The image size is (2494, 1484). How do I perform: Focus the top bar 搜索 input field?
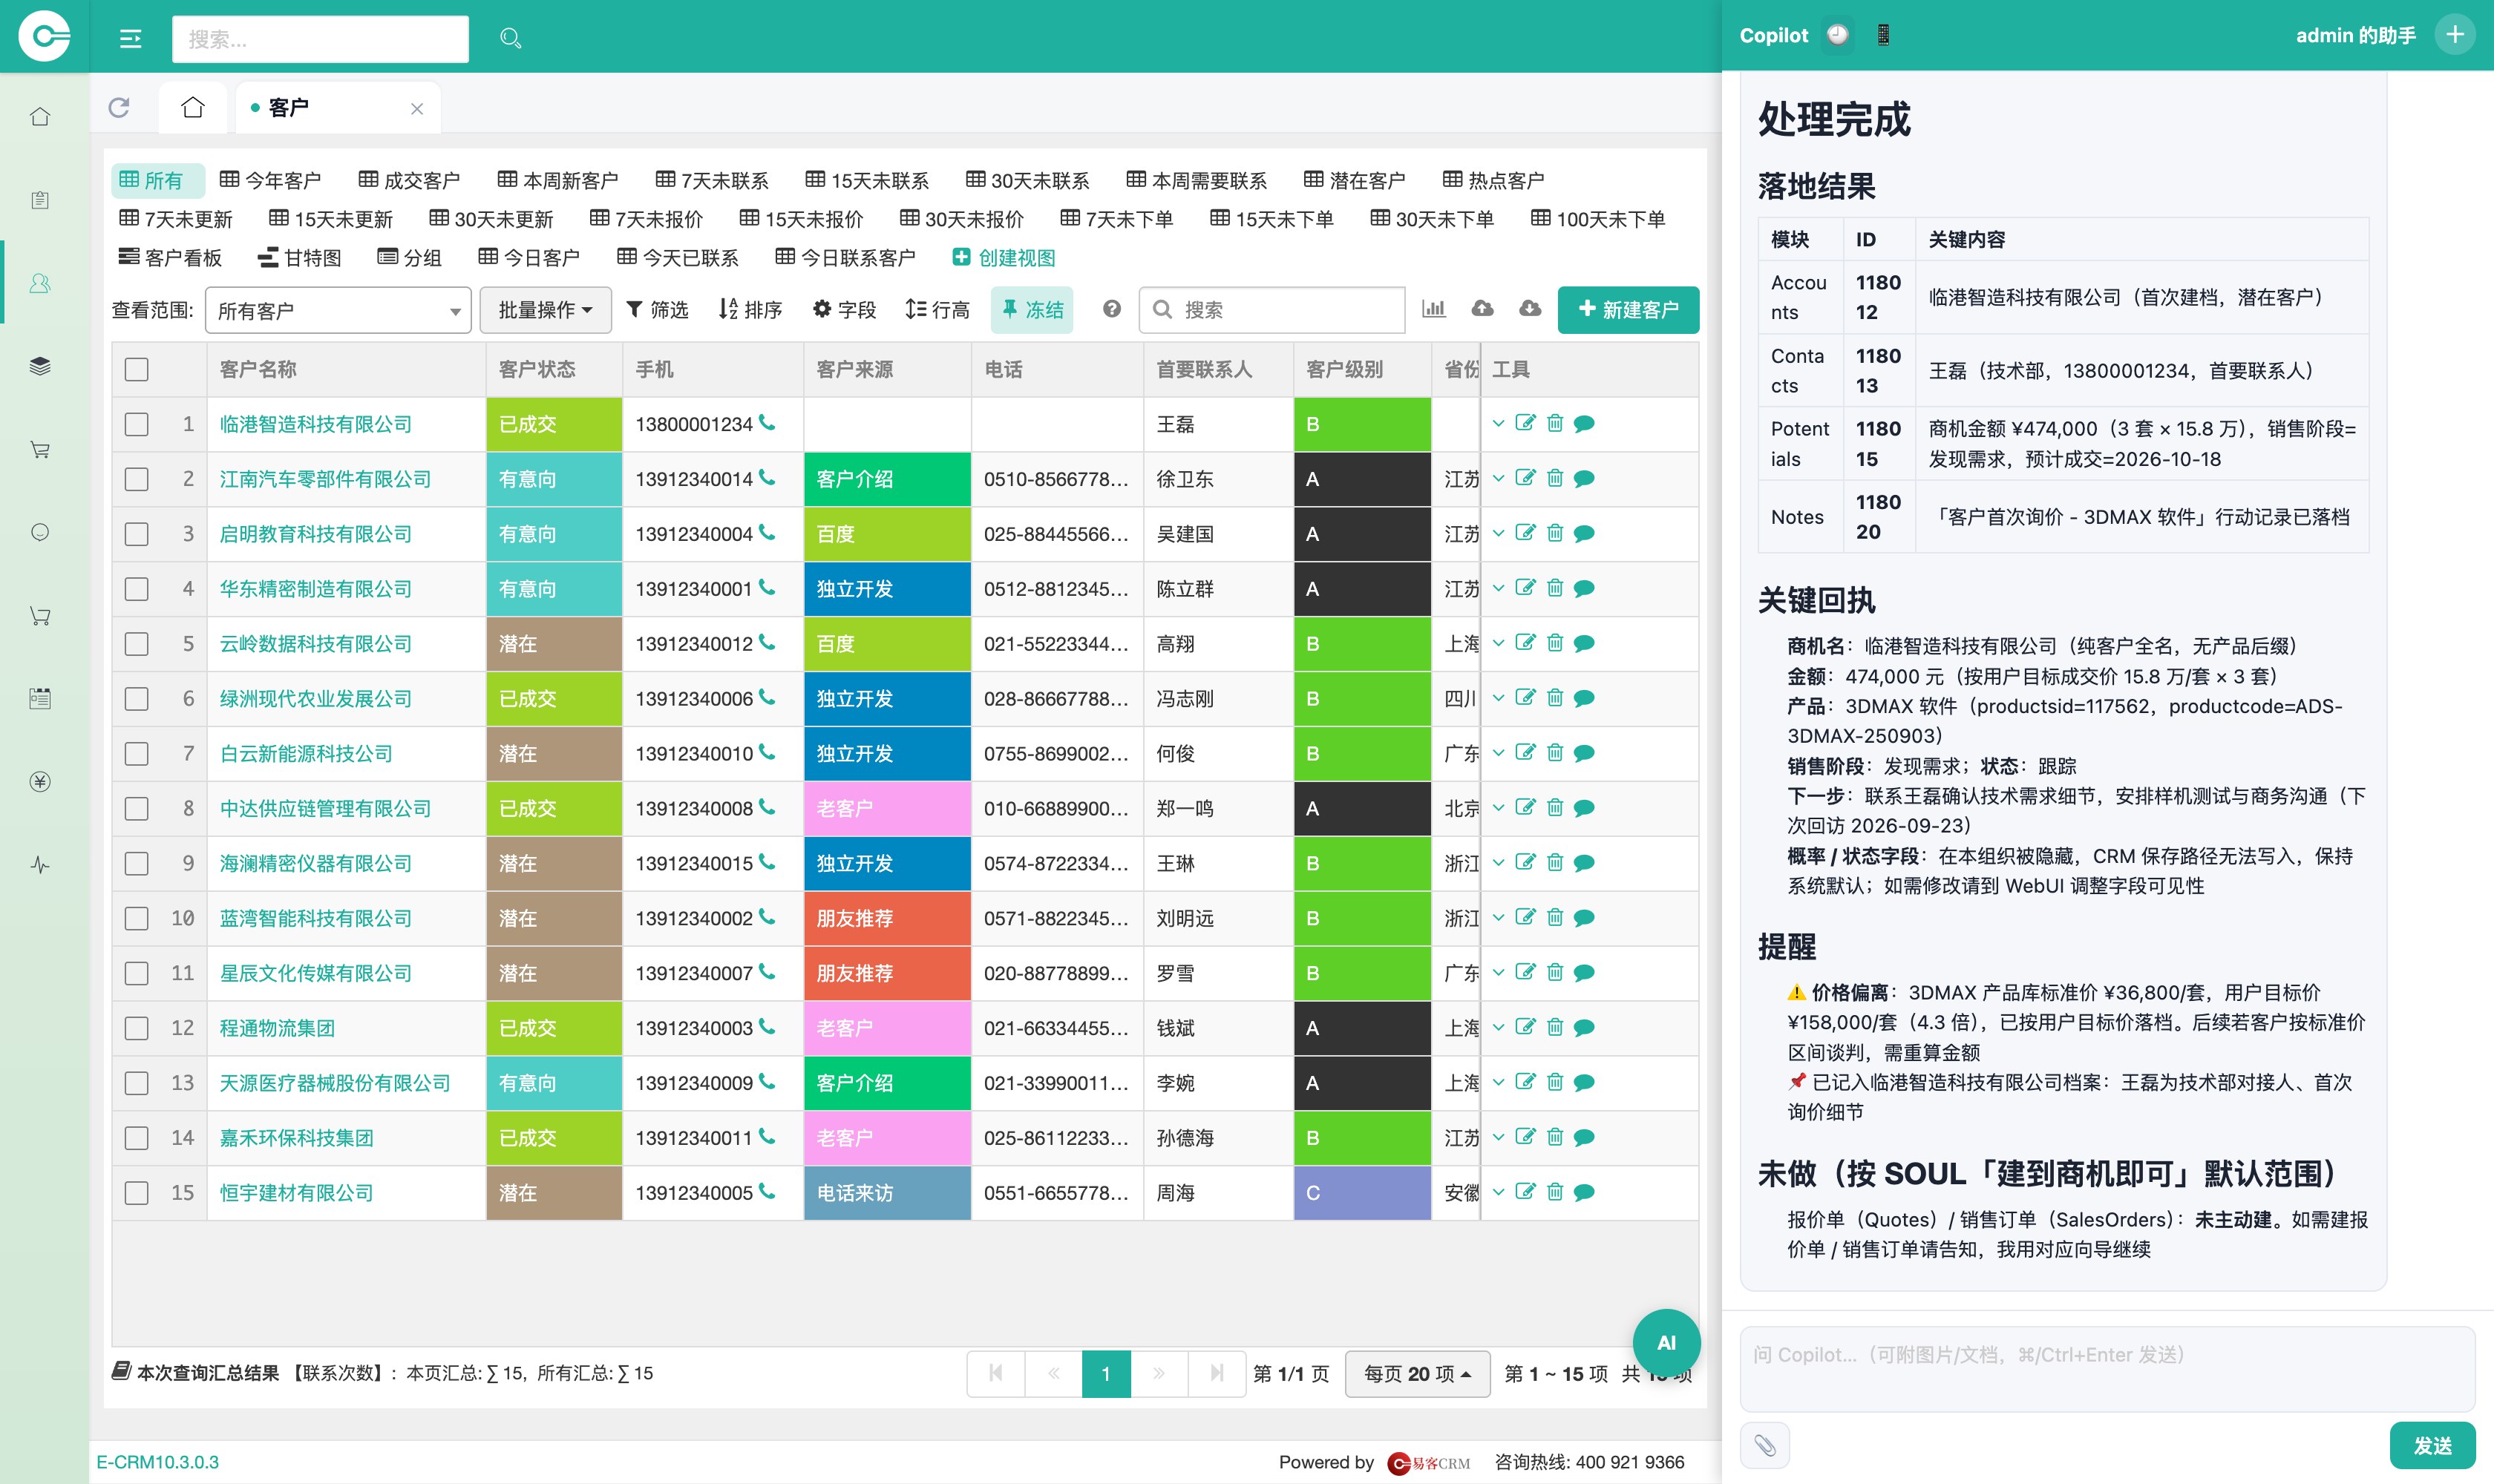(x=320, y=39)
